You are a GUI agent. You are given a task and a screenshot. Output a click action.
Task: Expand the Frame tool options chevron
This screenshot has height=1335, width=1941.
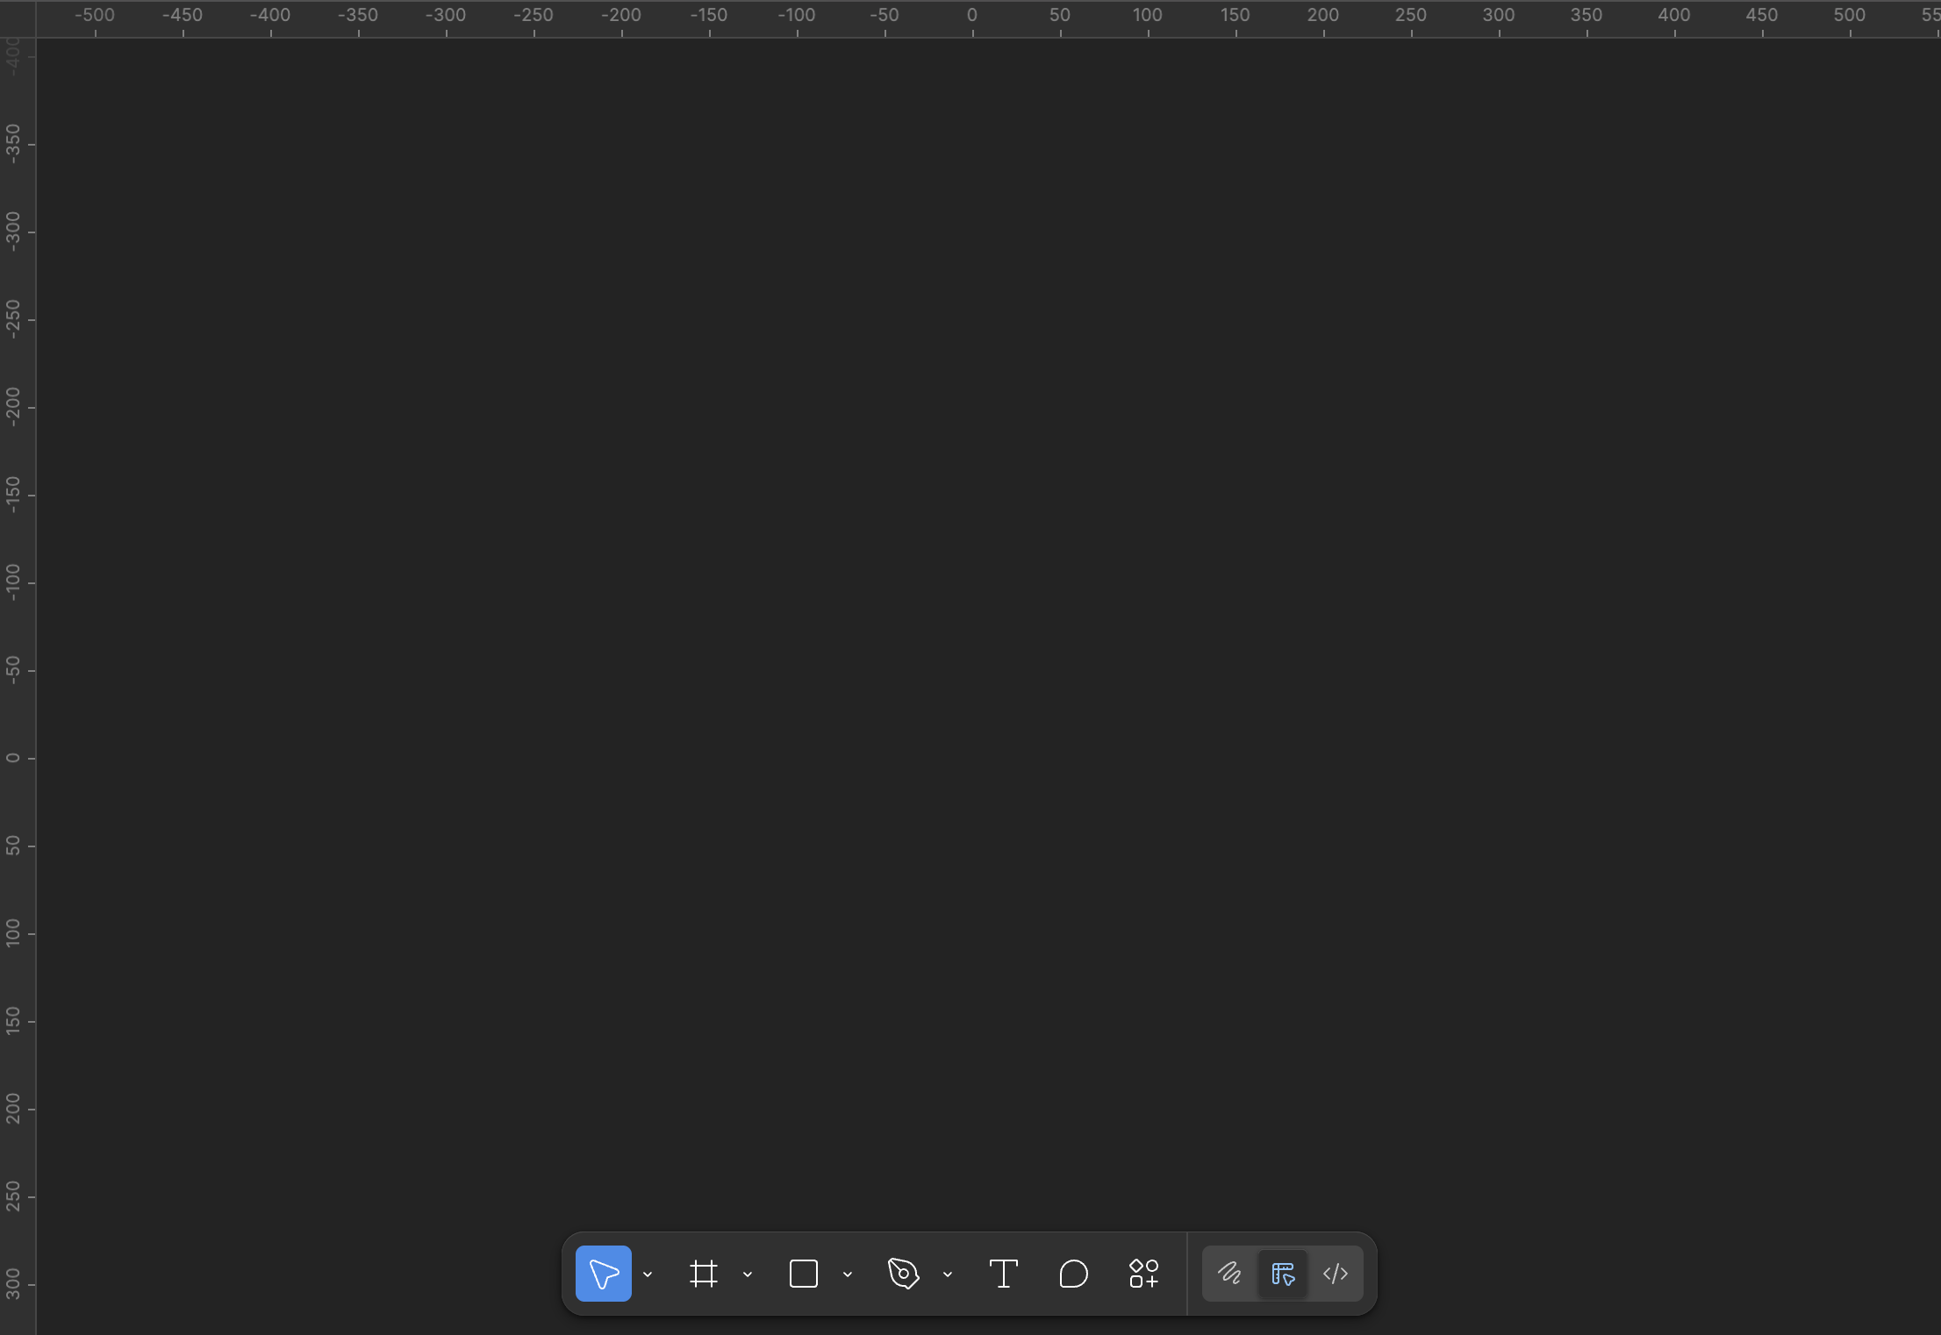[748, 1274]
